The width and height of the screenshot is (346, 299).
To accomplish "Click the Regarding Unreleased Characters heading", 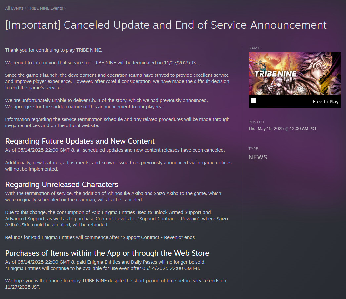I will (62, 184).
